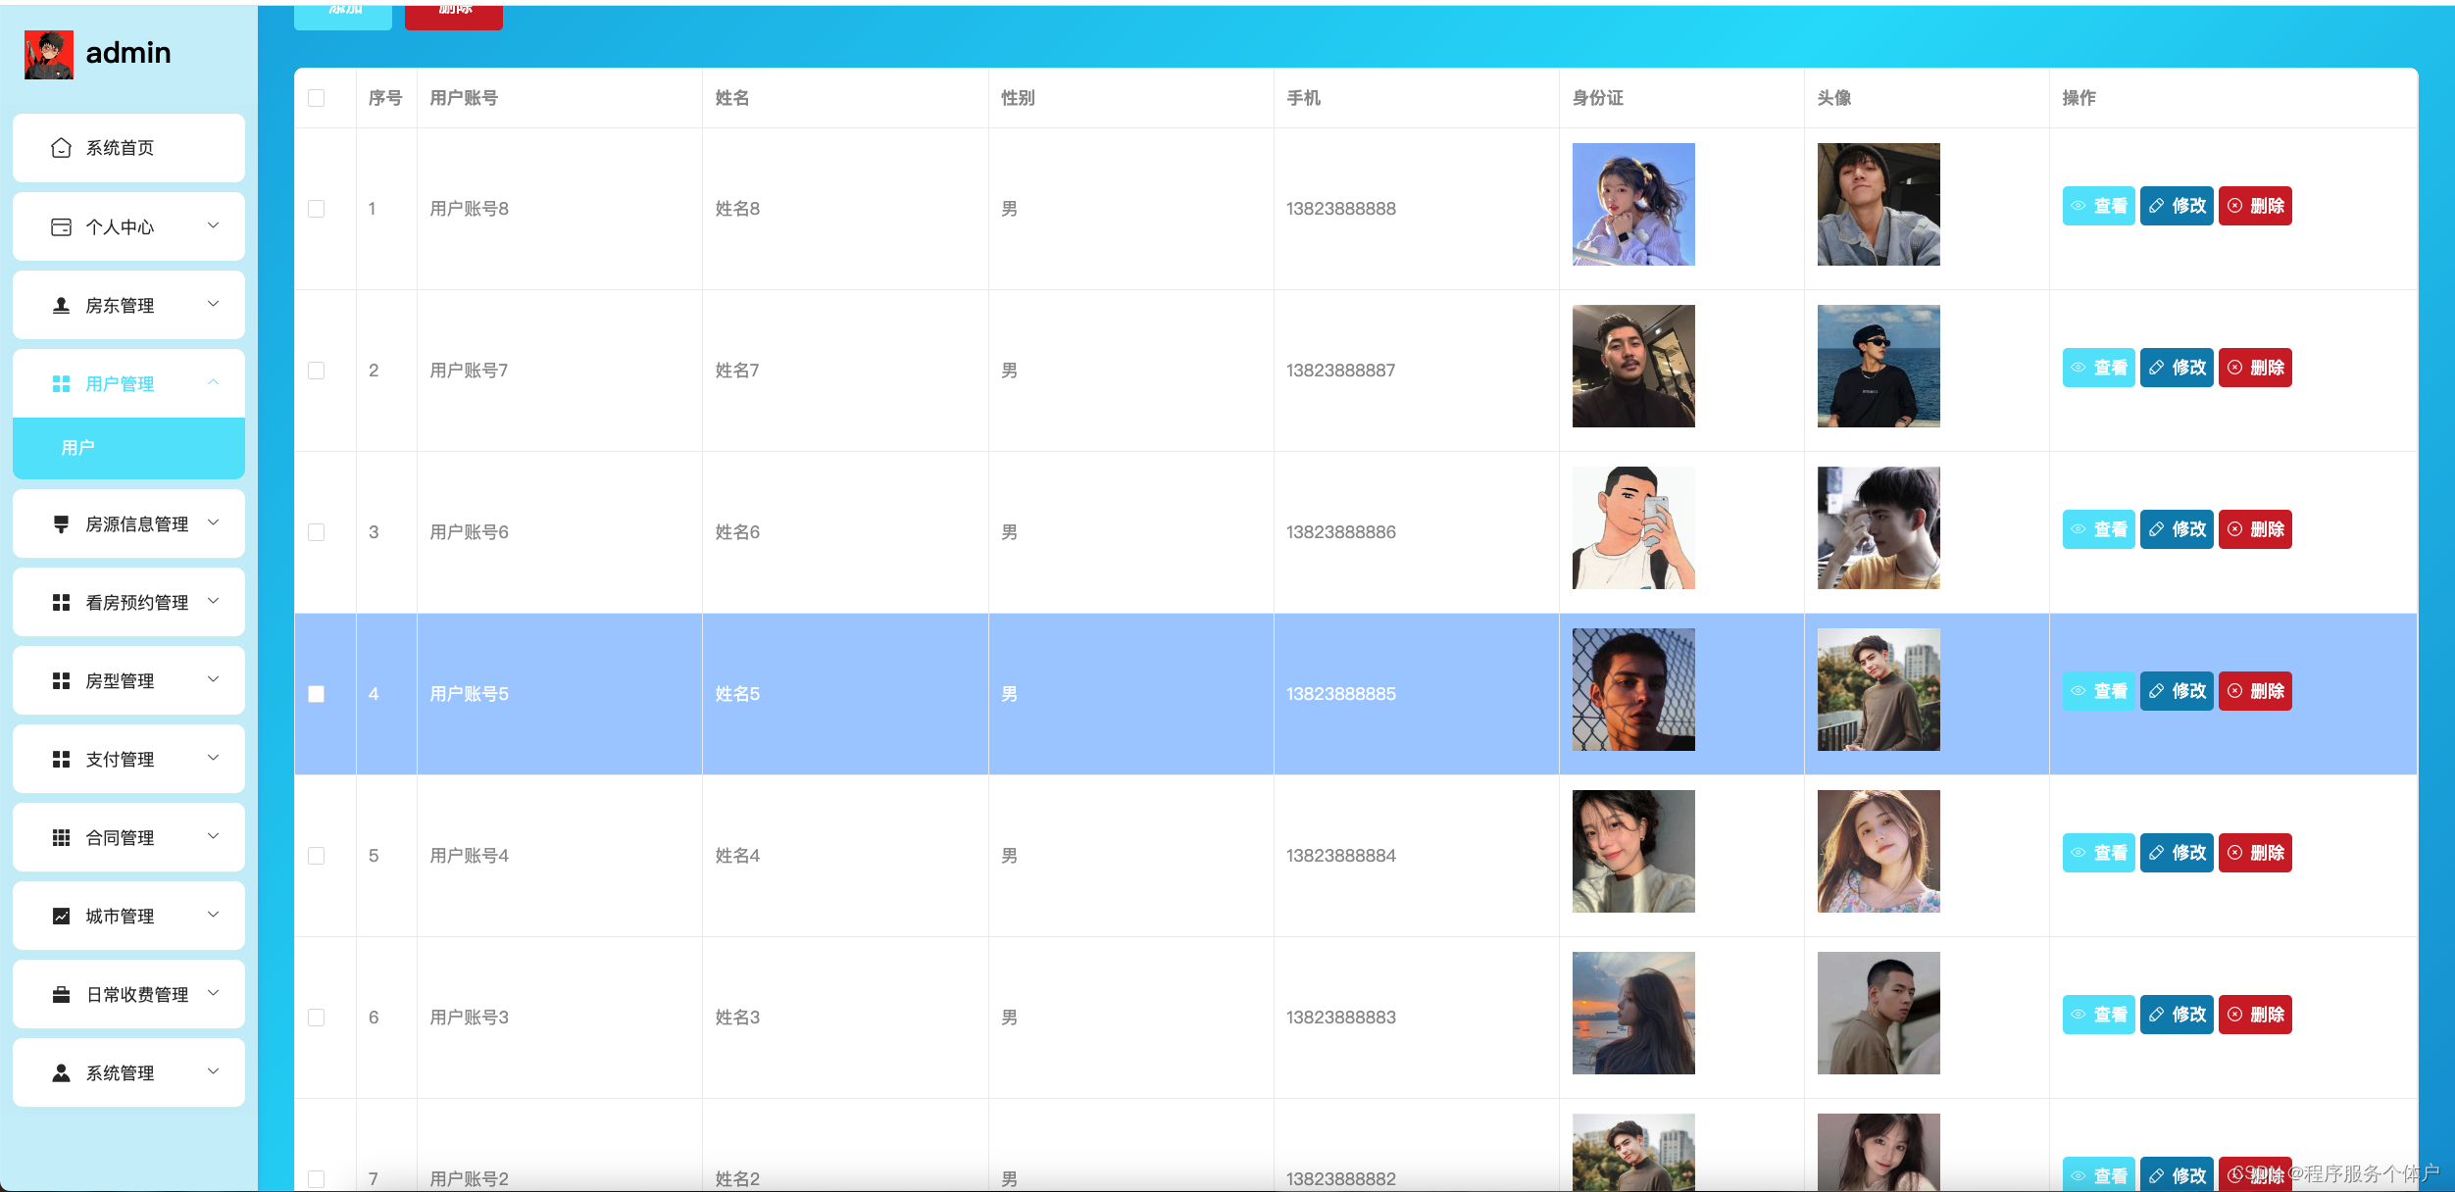
Task: Check the row checkbox for 用户账号8
Action: click(316, 209)
